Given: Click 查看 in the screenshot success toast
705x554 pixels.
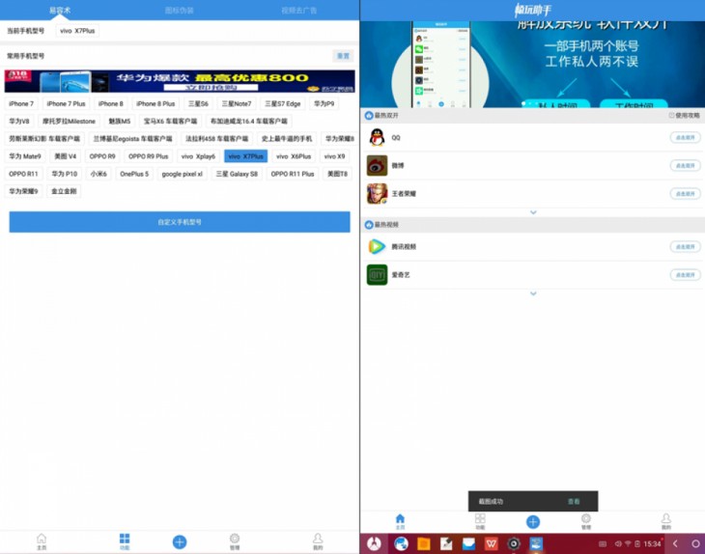Looking at the screenshot, I should (x=574, y=502).
